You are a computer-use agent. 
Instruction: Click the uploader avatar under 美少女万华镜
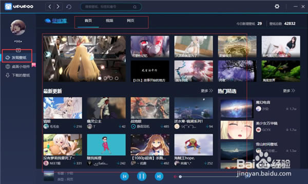[259, 130]
